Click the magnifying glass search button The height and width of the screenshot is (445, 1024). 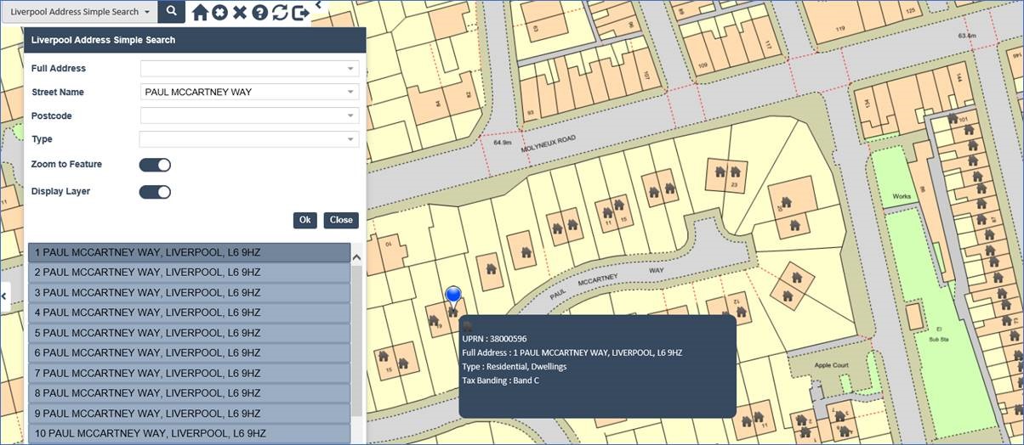171,12
